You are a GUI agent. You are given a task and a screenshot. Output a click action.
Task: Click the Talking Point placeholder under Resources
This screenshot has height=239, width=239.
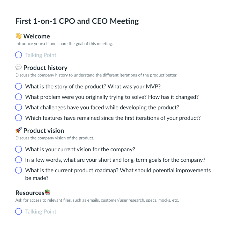coord(41,211)
